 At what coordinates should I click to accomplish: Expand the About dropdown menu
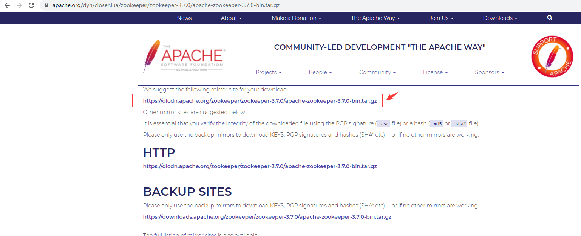tap(231, 18)
